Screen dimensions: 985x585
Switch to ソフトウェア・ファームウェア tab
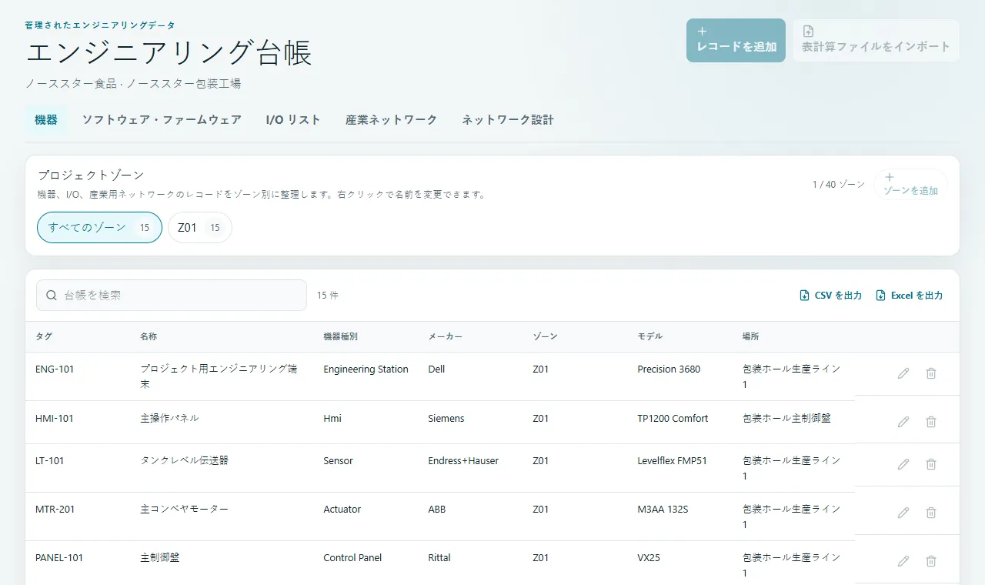pos(162,120)
